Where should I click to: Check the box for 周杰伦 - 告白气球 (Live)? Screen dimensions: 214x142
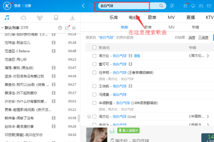point(94,116)
